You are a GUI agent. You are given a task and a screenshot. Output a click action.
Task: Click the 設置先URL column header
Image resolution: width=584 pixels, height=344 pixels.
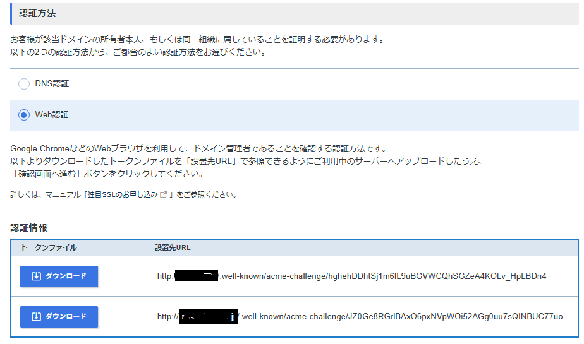tap(173, 247)
